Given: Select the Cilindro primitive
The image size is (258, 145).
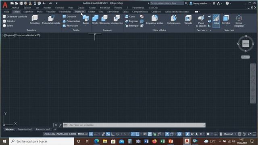Looking at the screenshot, I should tap(9, 21).
